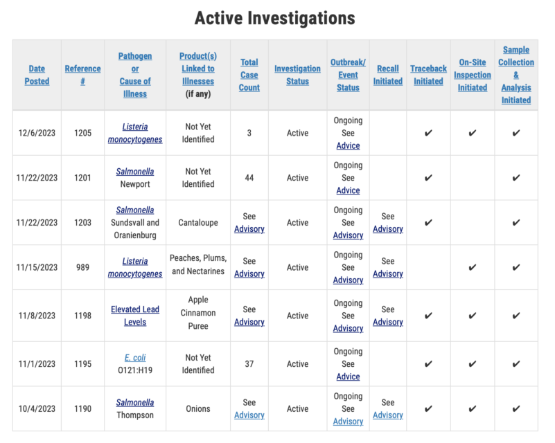This screenshot has height=443, width=555.
Task: Click the Active Investigations heading
Action: click(x=274, y=18)
